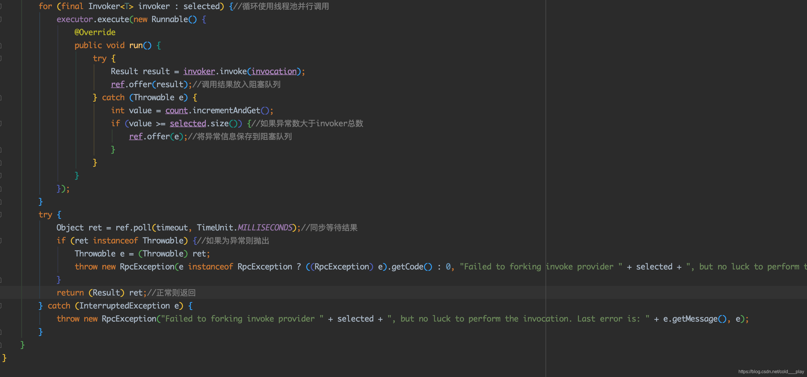The width and height of the screenshot is (807, 377).
Task: Click the underlined 'invocation' argument
Action: coord(274,71)
